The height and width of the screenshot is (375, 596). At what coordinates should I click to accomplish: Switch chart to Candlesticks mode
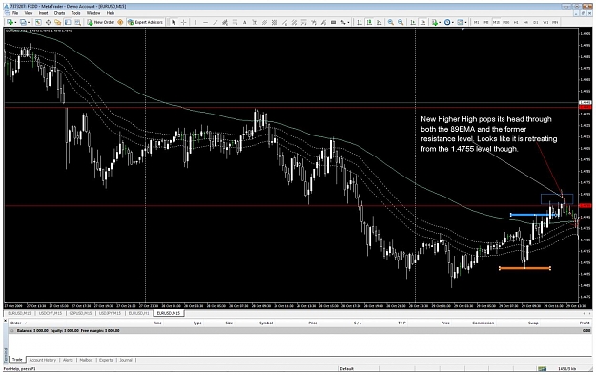(369, 22)
